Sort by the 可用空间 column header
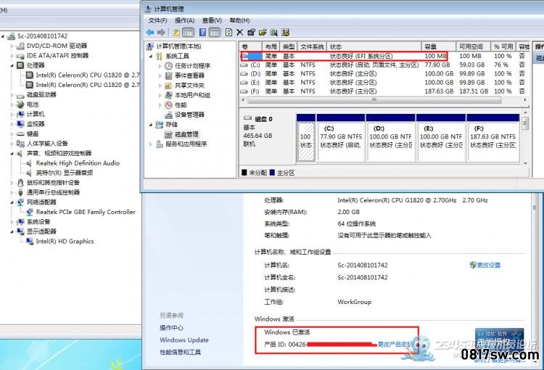 (473, 46)
